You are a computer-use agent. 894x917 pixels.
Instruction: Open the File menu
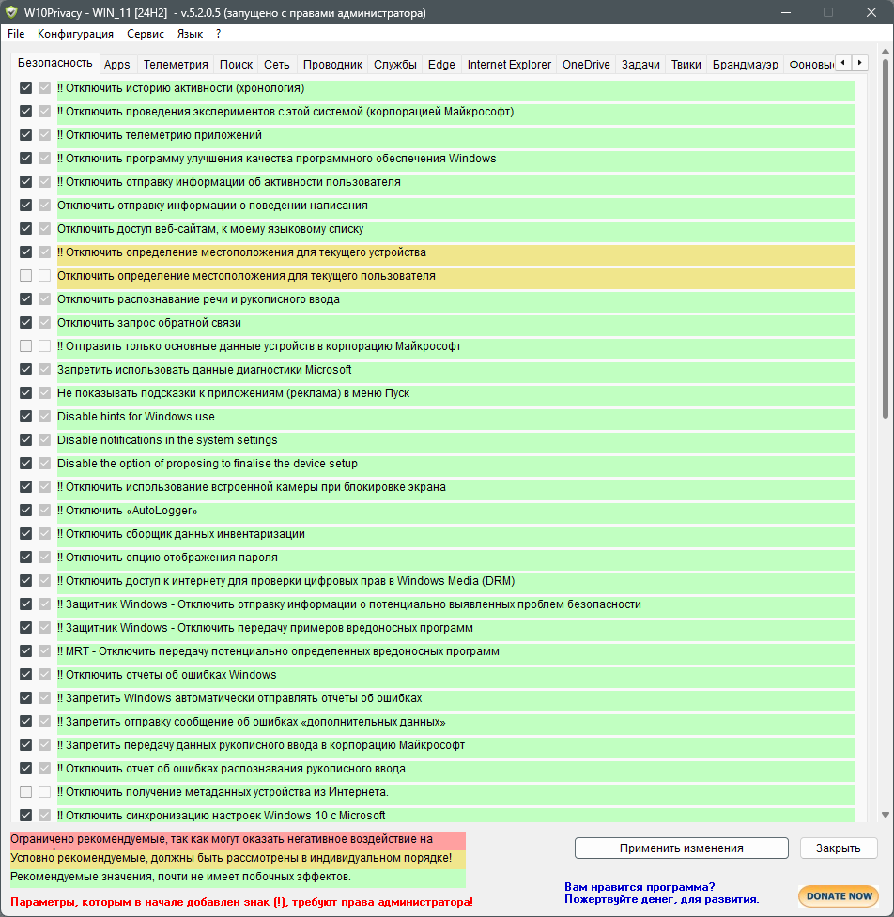point(16,34)
